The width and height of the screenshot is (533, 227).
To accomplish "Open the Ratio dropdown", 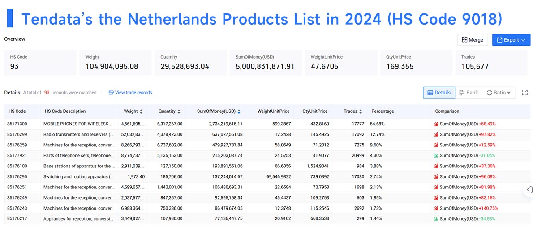I will [499, 93].
